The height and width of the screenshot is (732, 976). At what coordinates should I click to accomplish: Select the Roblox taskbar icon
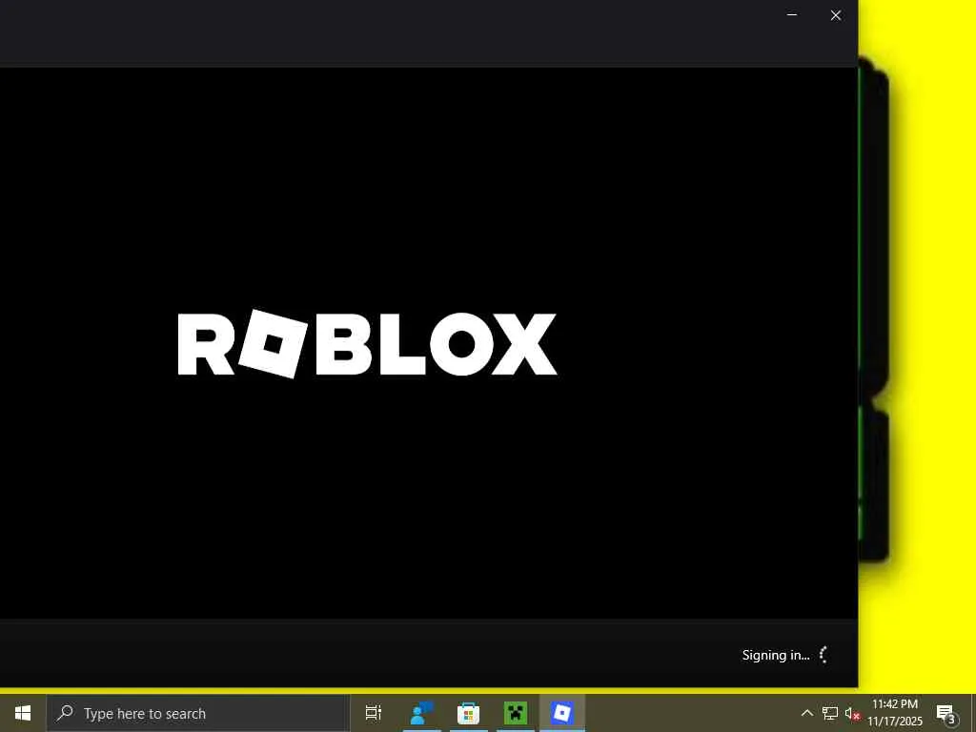point(562,713)
